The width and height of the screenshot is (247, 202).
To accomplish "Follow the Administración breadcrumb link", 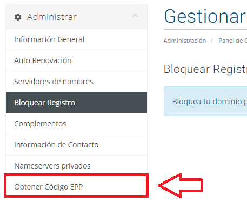I will tap(185, 41).
